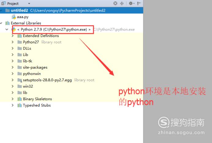Expand the Python27 library root
212x143 pixels.
coord(13,42)
